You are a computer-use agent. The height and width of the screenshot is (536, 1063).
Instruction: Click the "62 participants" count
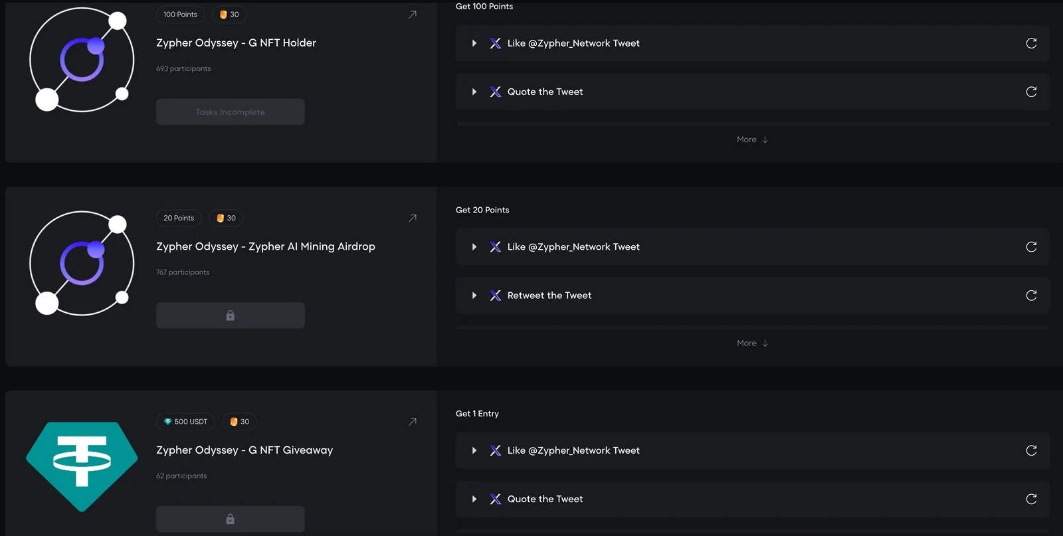[181, 476]
